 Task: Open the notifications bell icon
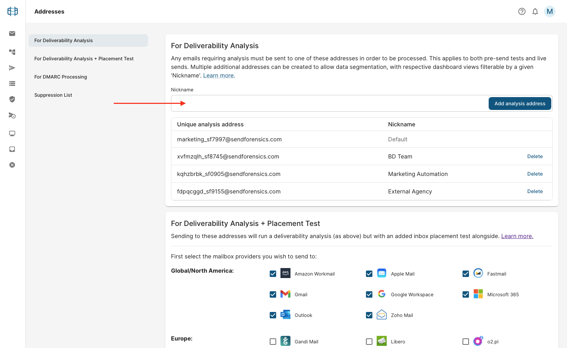pos(535,11)
